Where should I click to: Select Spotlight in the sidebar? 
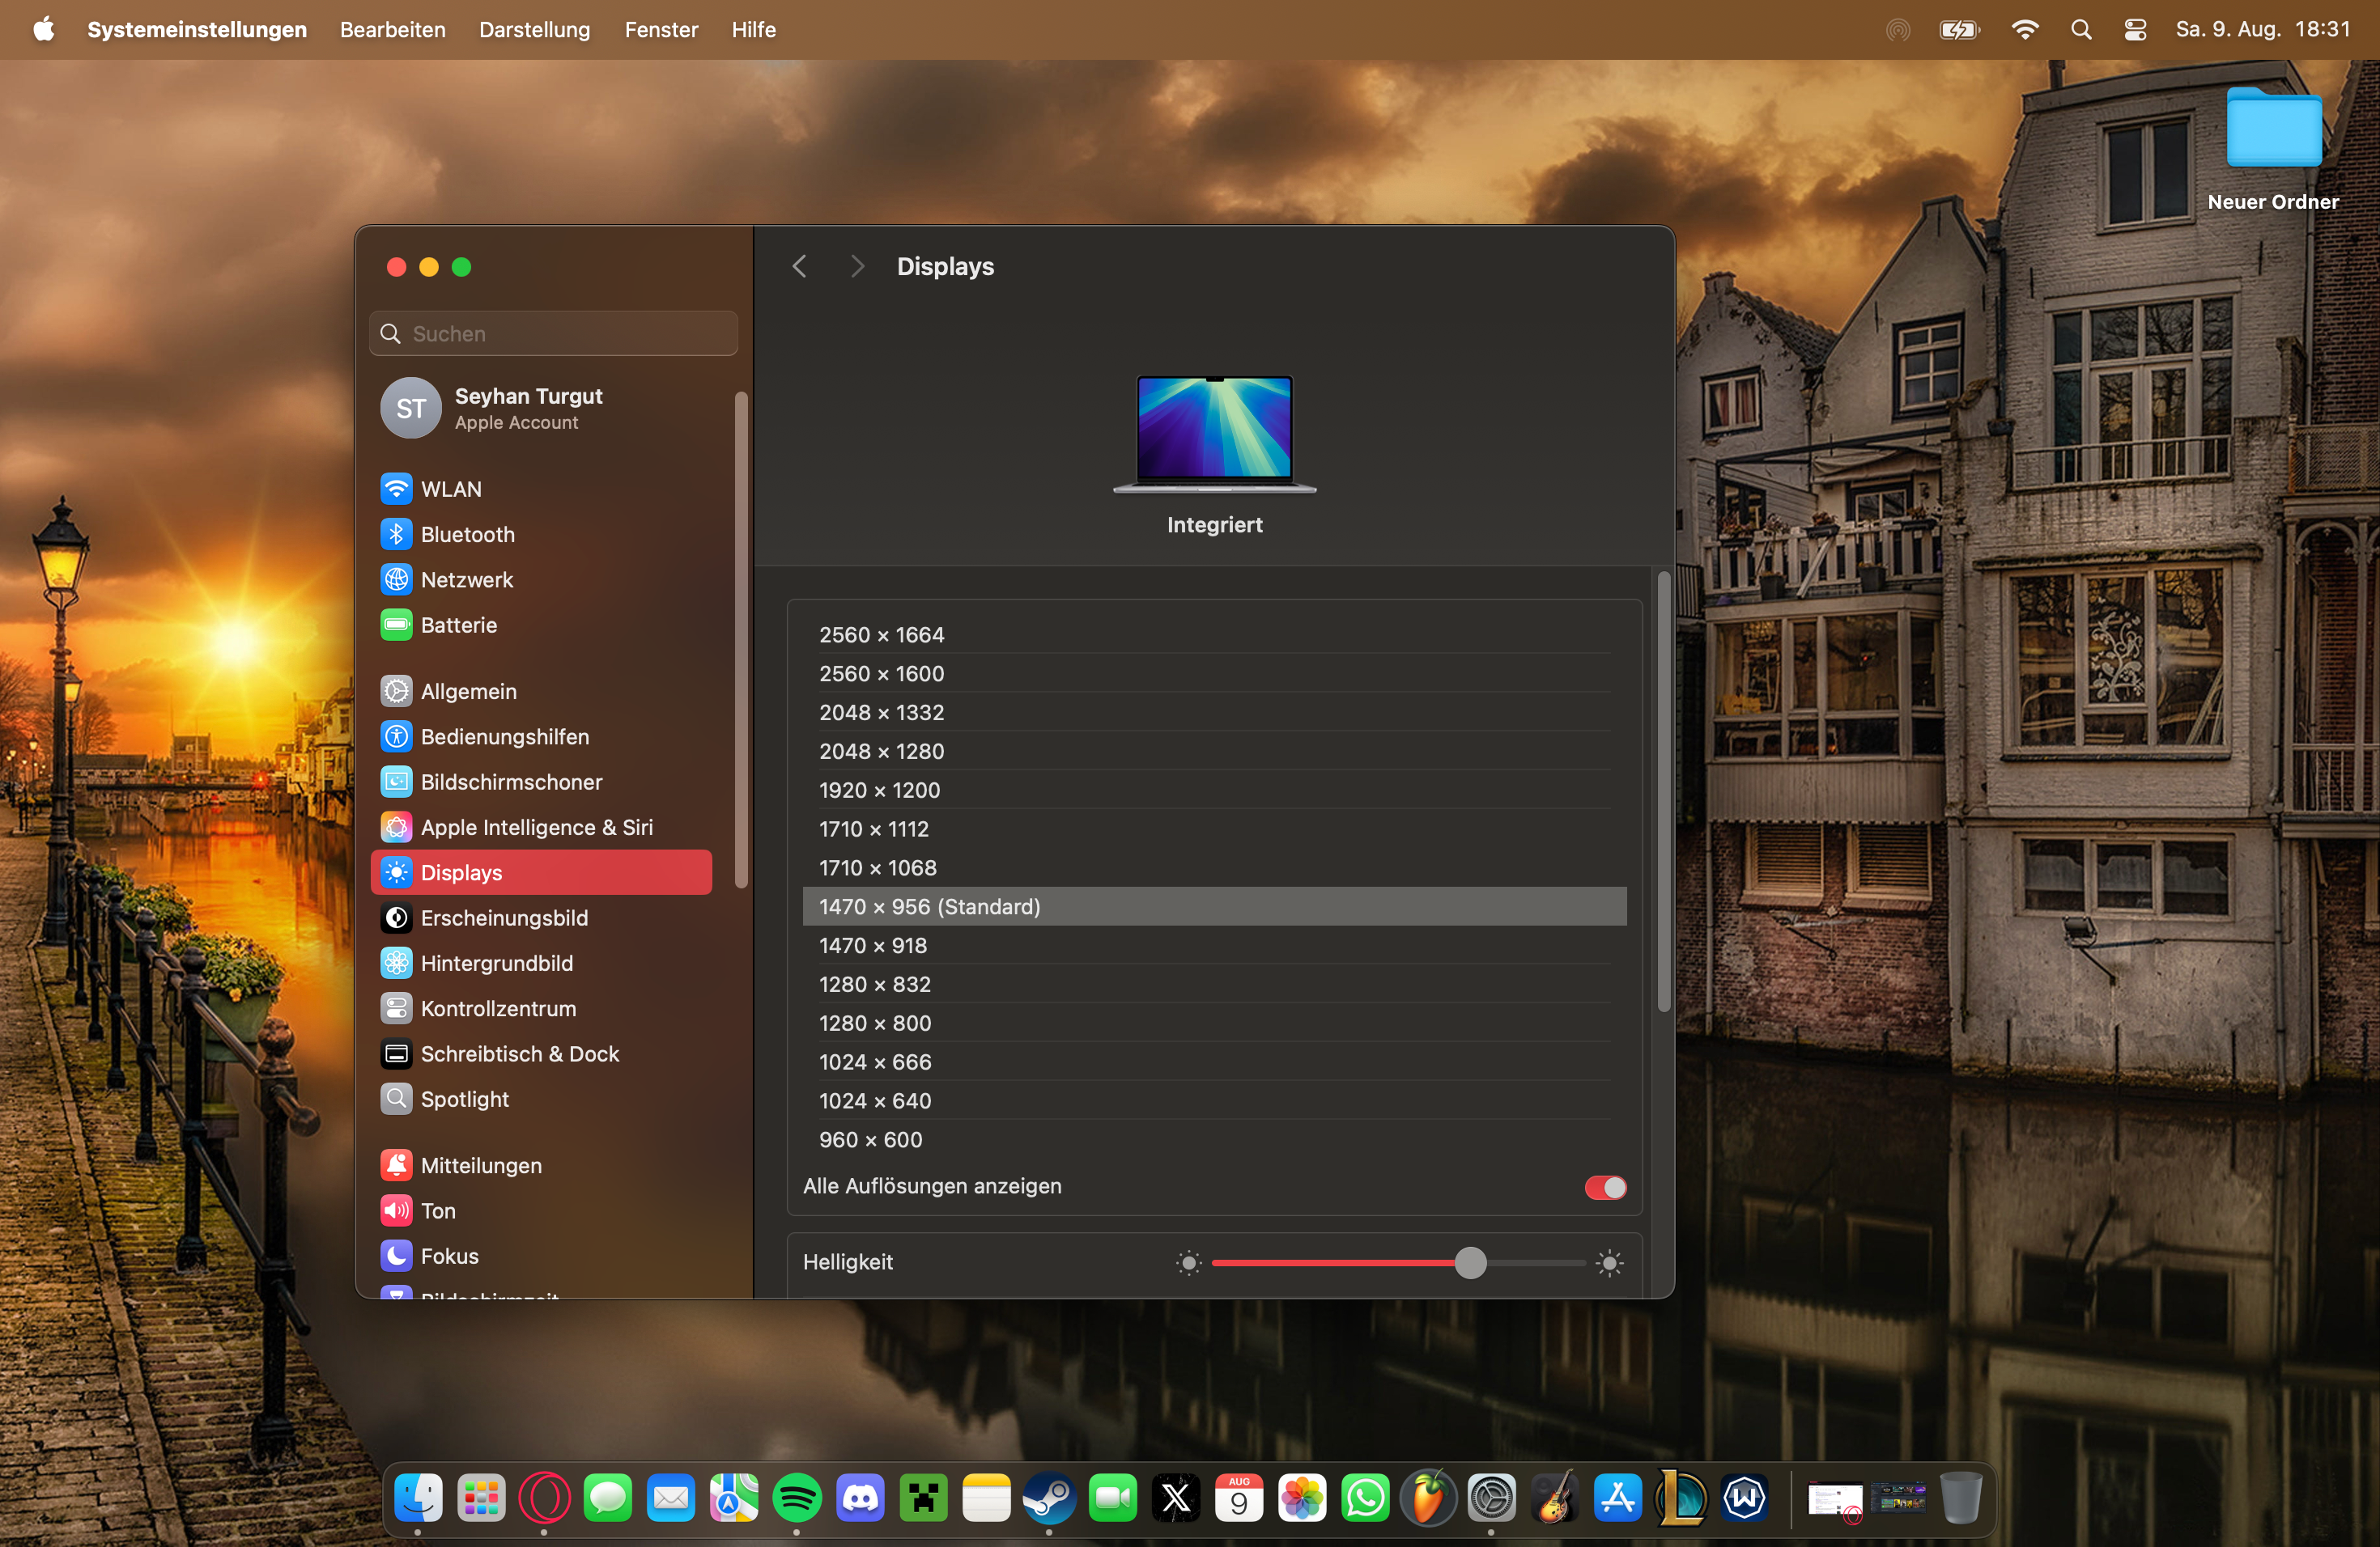pyautogui.click(x=541, y=1100)
